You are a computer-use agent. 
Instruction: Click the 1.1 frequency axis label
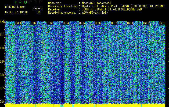(2, 35)
